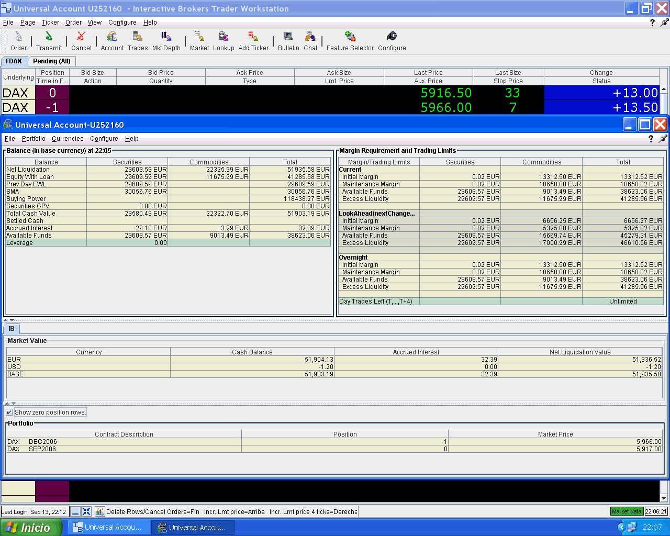The image size is (670, 536).
Task: Open the View menu
Action: click(95, 23)
